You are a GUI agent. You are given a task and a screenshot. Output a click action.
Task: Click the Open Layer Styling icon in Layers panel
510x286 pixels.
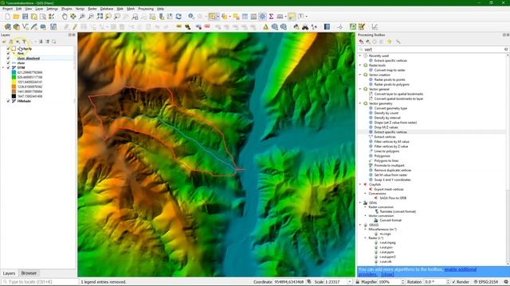pos(4,41)
